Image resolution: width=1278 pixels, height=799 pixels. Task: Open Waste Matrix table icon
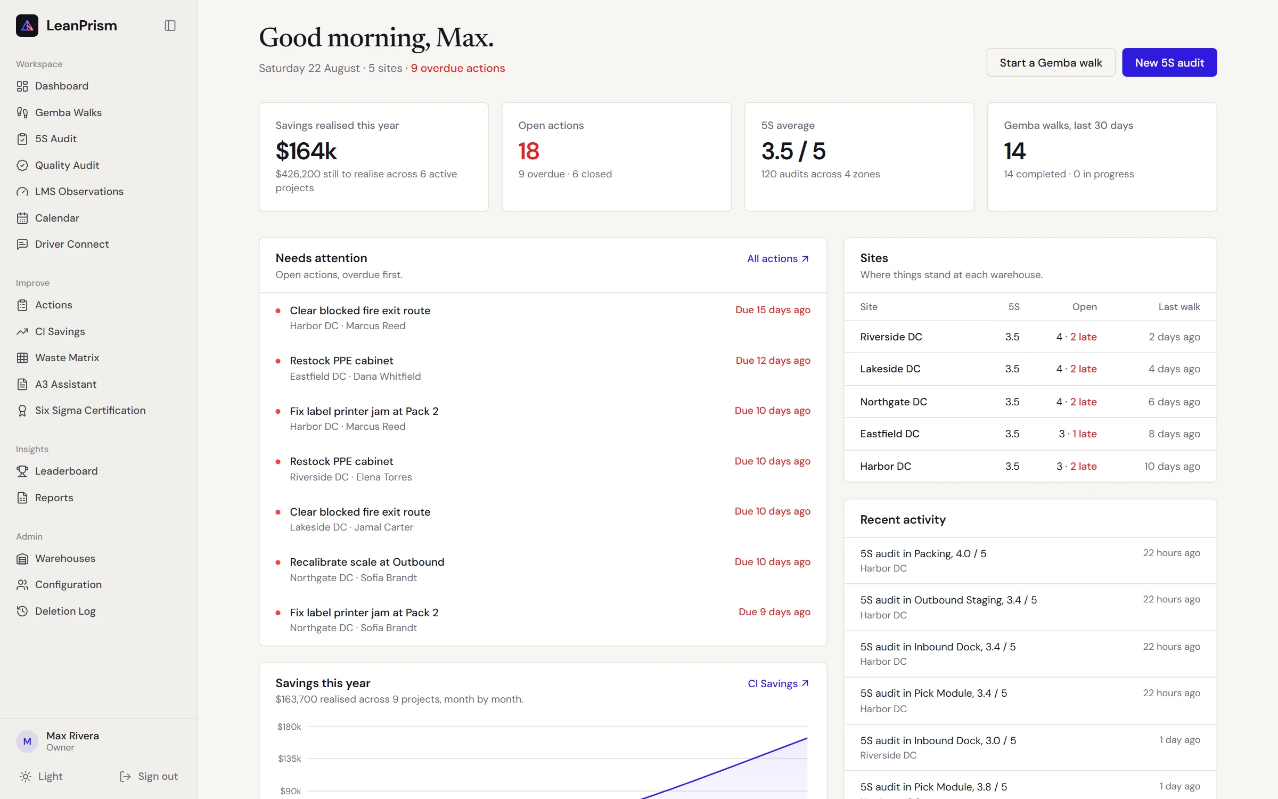[22, 358]
